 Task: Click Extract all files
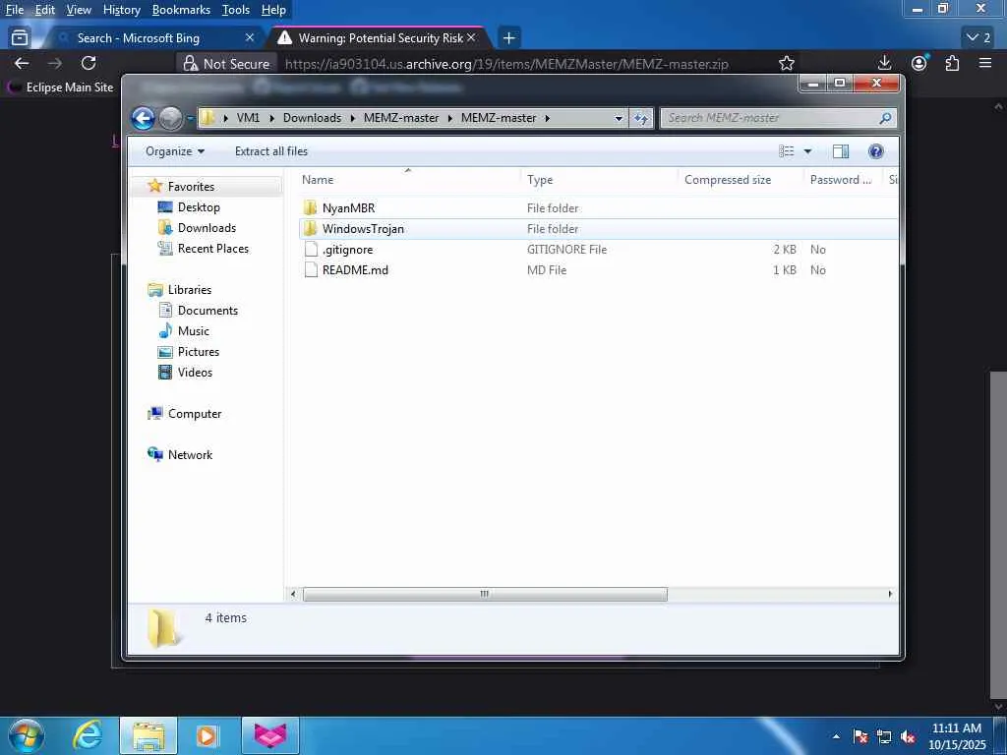(271, 150)
